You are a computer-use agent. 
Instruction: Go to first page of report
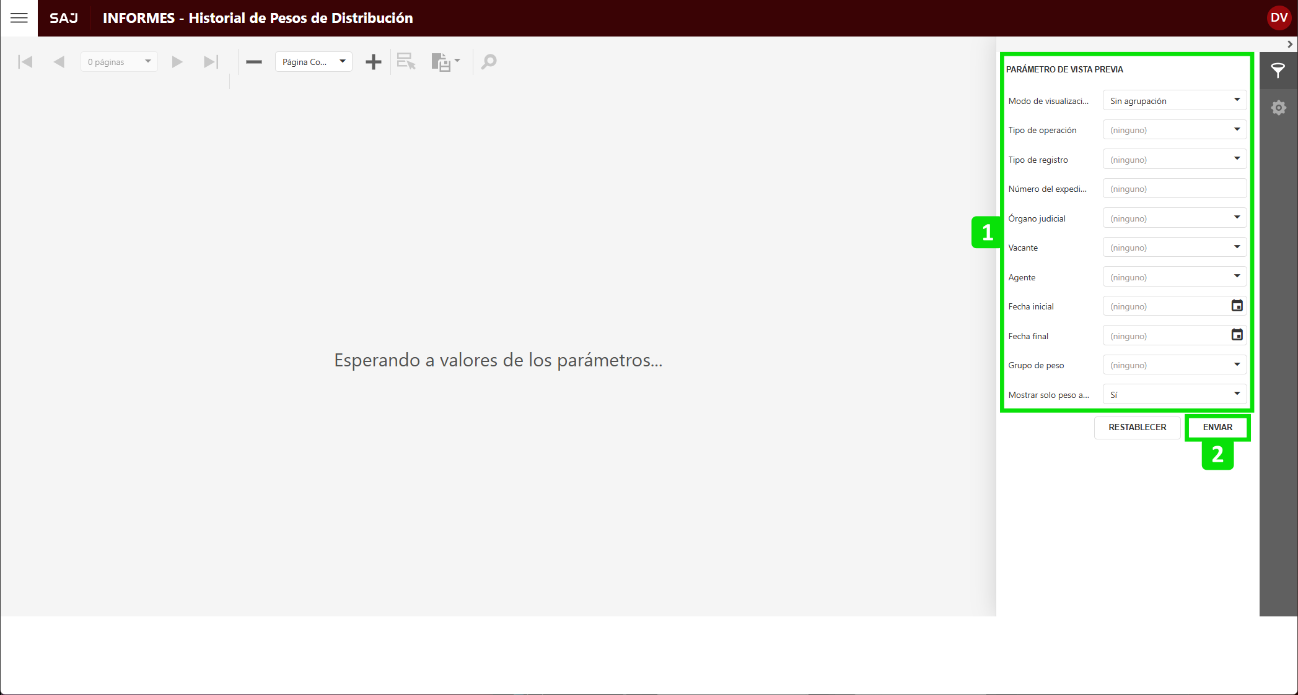tap(25, 62)
